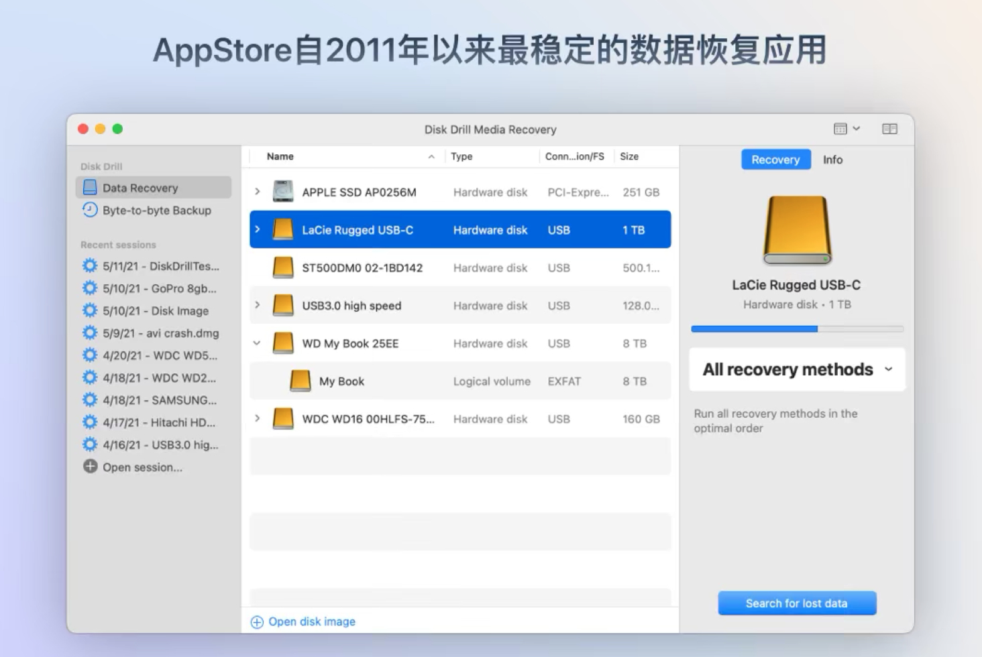
Task: Open the 5/11/21 DiskDrillTes session
Action: (x=160, y=266)
